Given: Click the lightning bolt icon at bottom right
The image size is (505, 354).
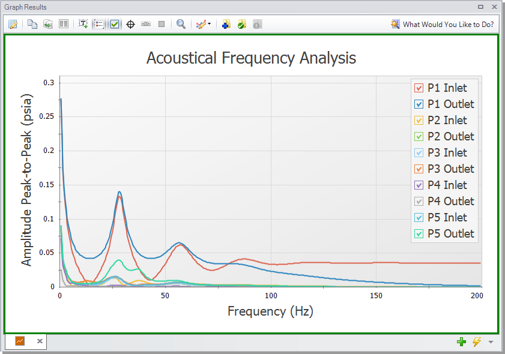Looking at the screenshot, I should tap(477, 341).
